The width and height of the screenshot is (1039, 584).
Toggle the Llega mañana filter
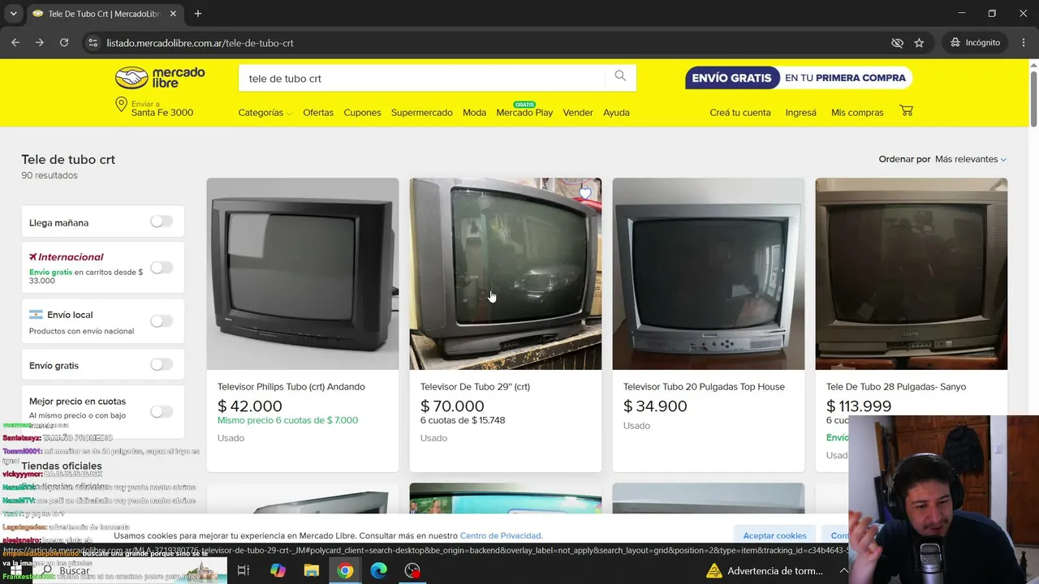tap(162, 221)
